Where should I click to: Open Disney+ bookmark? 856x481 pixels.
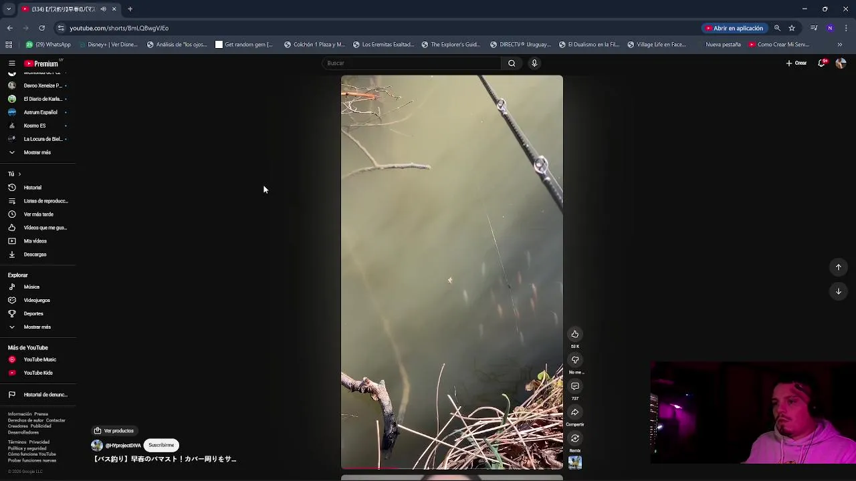tap(108, 45)
